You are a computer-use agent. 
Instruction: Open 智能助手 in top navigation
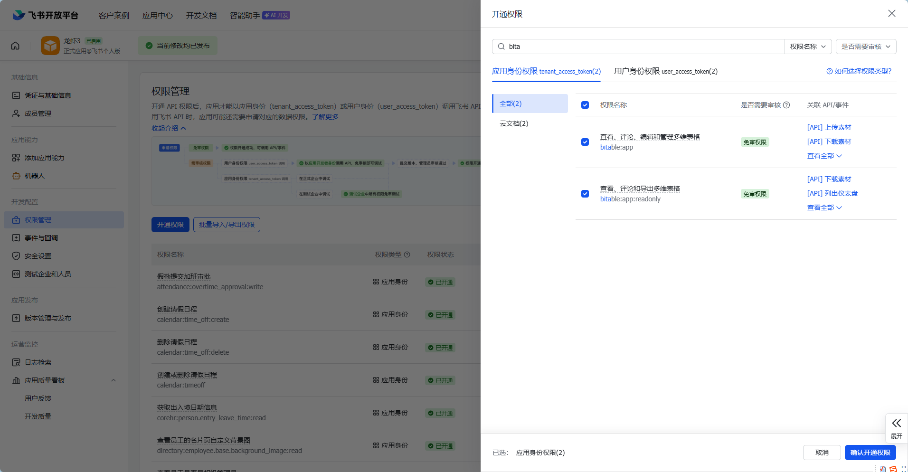tap(245, 16)
